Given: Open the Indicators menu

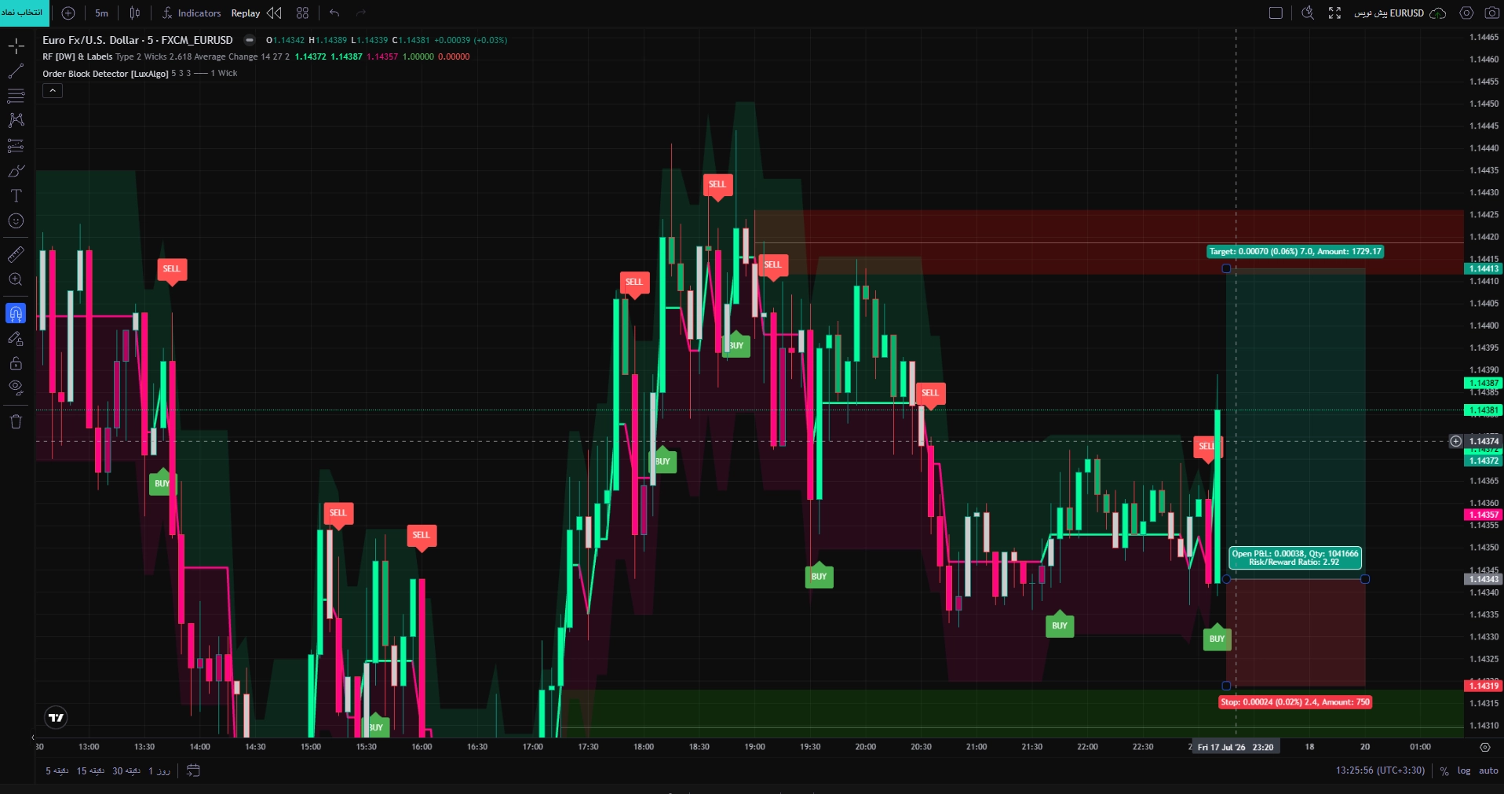Looking at the screenshot, I should [x=192, y=13].
